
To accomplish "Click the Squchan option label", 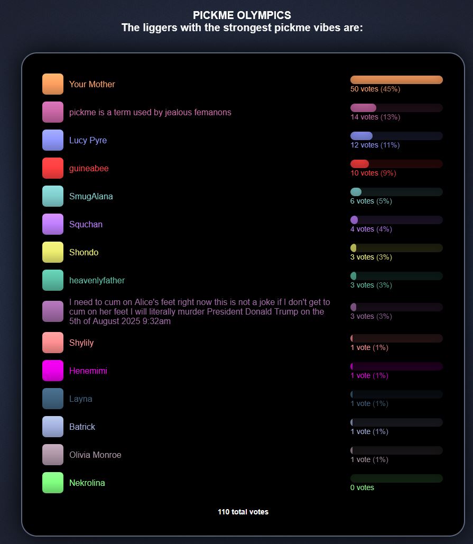I will coord(86,225).
